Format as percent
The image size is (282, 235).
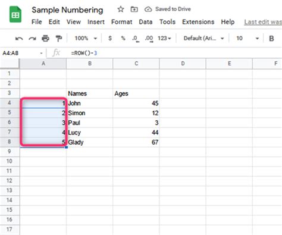(x=123, y=38)
